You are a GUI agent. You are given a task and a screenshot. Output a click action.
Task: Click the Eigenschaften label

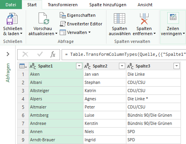[x=81, y=15]
